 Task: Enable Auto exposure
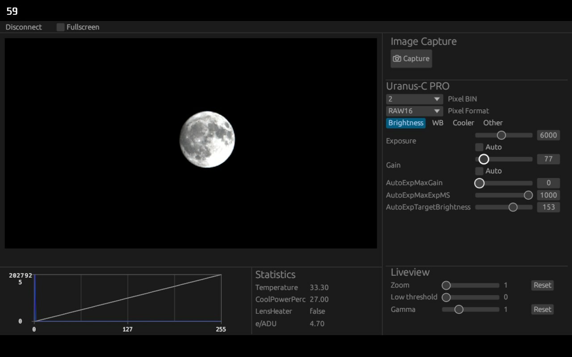[x=479, y=147]
